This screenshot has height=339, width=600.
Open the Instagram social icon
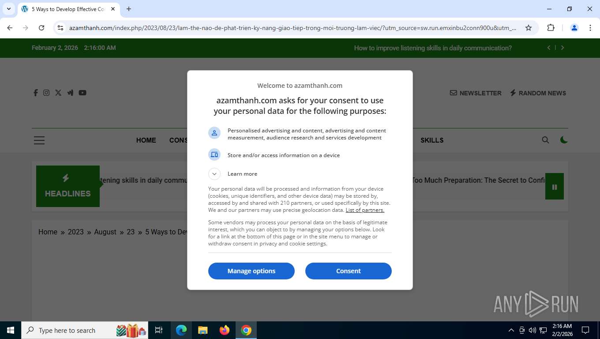[x=46, y=93]
